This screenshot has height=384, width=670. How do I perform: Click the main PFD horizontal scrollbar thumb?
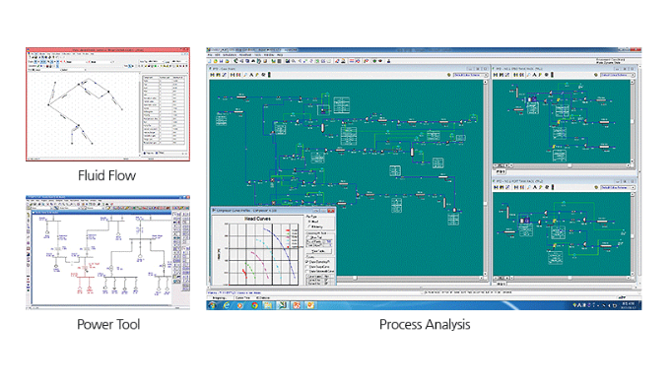[x=355, y=278]
